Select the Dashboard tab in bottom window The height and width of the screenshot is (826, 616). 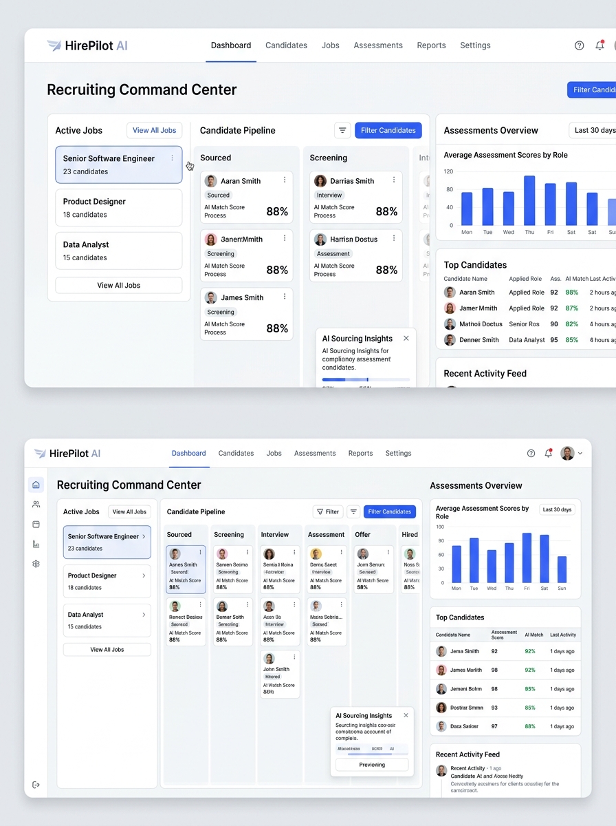(x=189, y=454)
